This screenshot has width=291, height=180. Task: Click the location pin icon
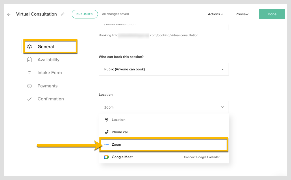pyautogui.click(x=107, y=119)
